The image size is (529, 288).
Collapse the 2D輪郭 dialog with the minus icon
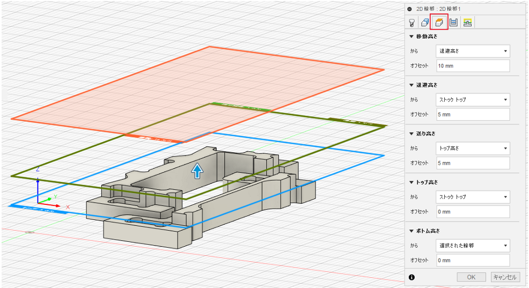click(409, 9)
